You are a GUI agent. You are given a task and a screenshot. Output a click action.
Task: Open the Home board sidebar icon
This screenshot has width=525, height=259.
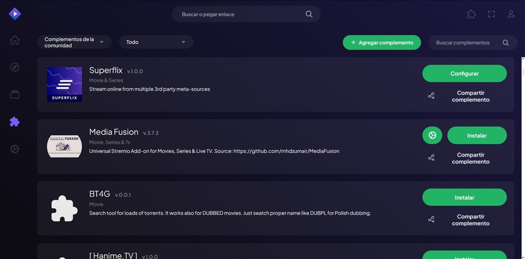coord(15,40)
